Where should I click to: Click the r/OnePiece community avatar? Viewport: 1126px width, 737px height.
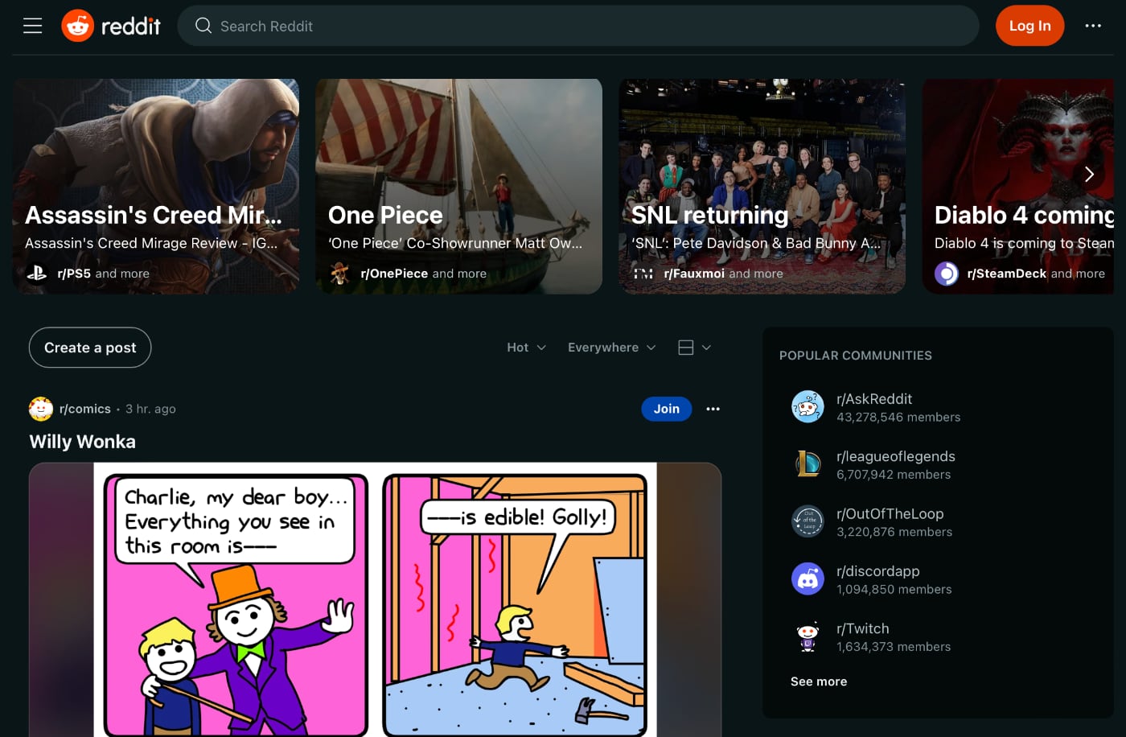[340, 274]
